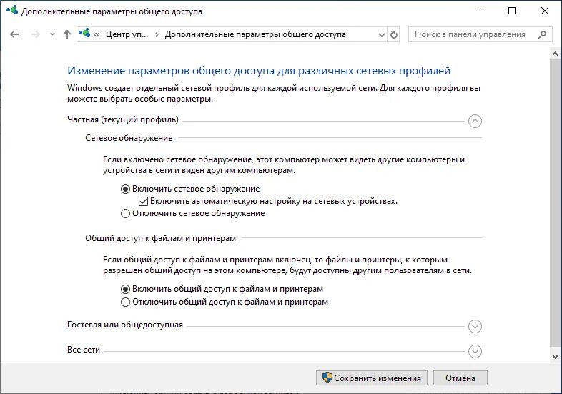Click 'Общий доступ к файлам и принтерам' label

pyautogui.click(x=161, y=238)
